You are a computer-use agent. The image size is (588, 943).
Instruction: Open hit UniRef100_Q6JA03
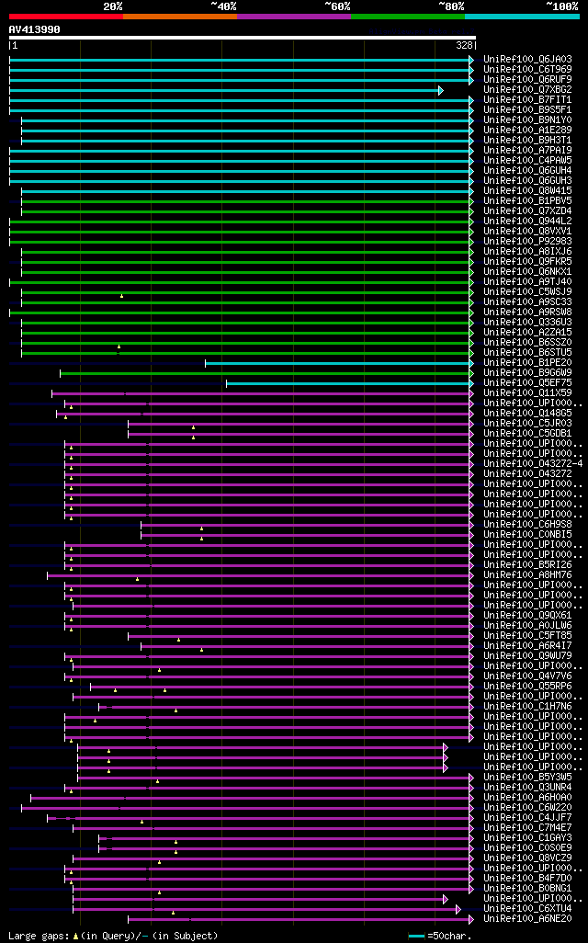(x=527, y=60)
